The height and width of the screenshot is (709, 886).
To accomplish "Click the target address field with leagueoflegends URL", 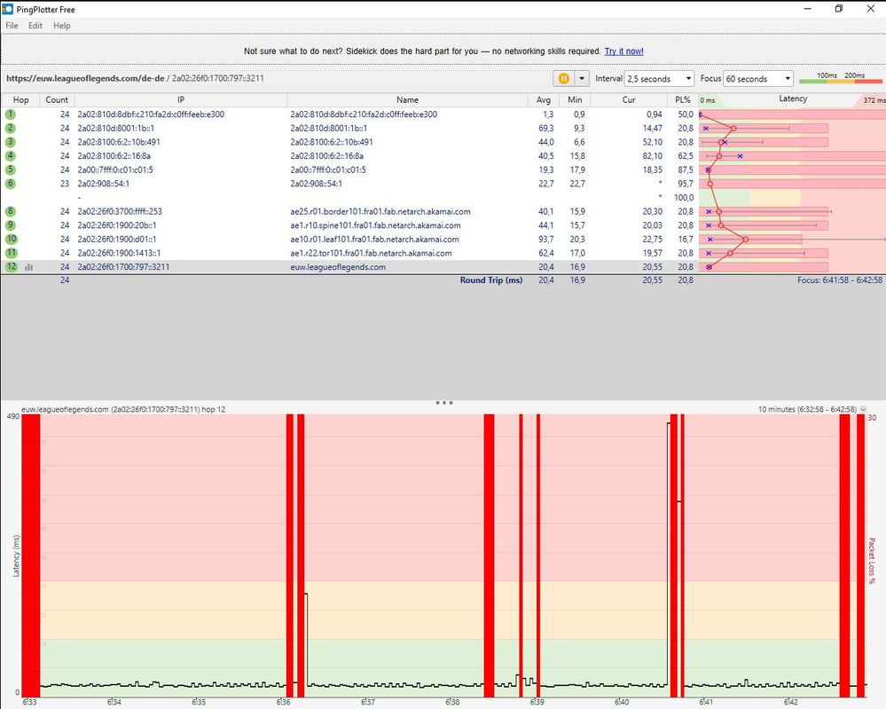I will coord(277,79).
